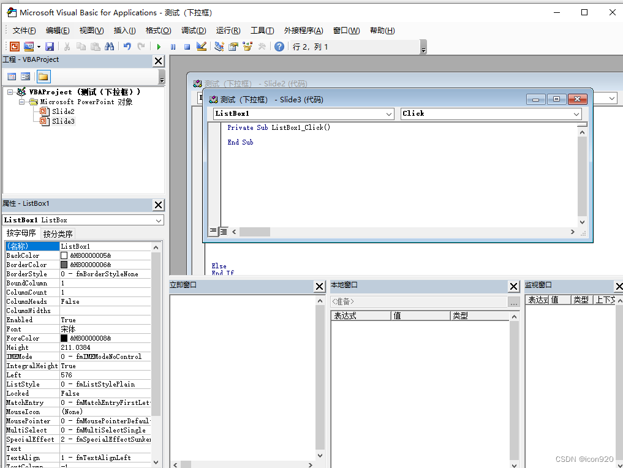Image resolution: width=623 pixels, height=468 pixels.
Task: Open the 编辑(E) menu
Action: pos(58,31)
